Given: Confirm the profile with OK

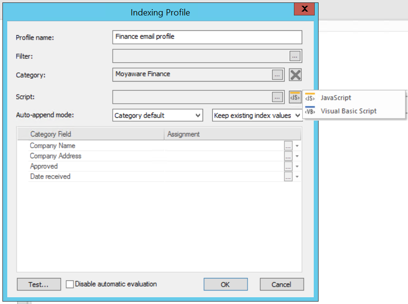Looking at the screenshot, I should (x=225, y=284).
